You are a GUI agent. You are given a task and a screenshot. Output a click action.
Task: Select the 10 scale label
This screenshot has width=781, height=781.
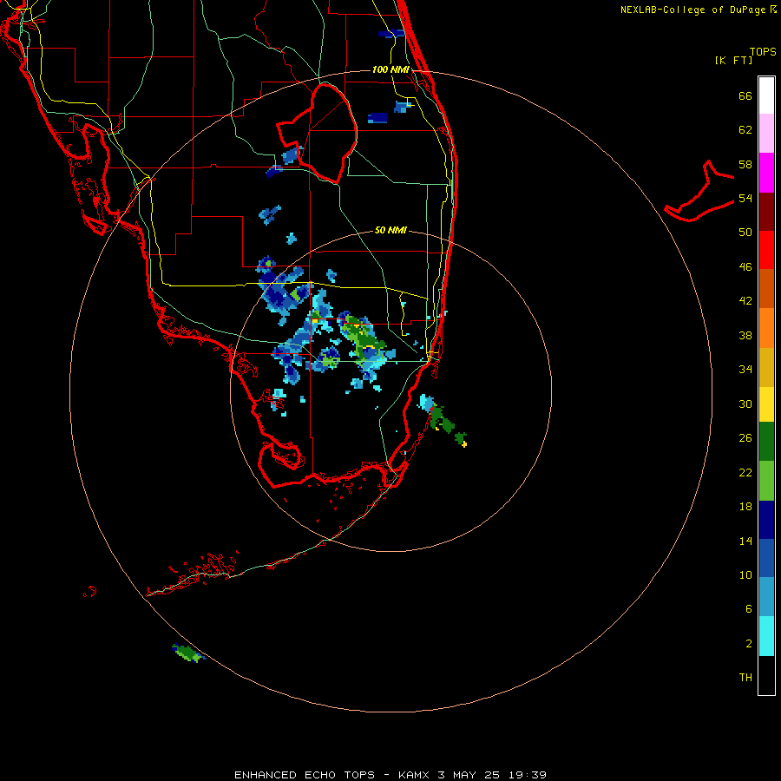pyautogui.click(x=745, y=574)
